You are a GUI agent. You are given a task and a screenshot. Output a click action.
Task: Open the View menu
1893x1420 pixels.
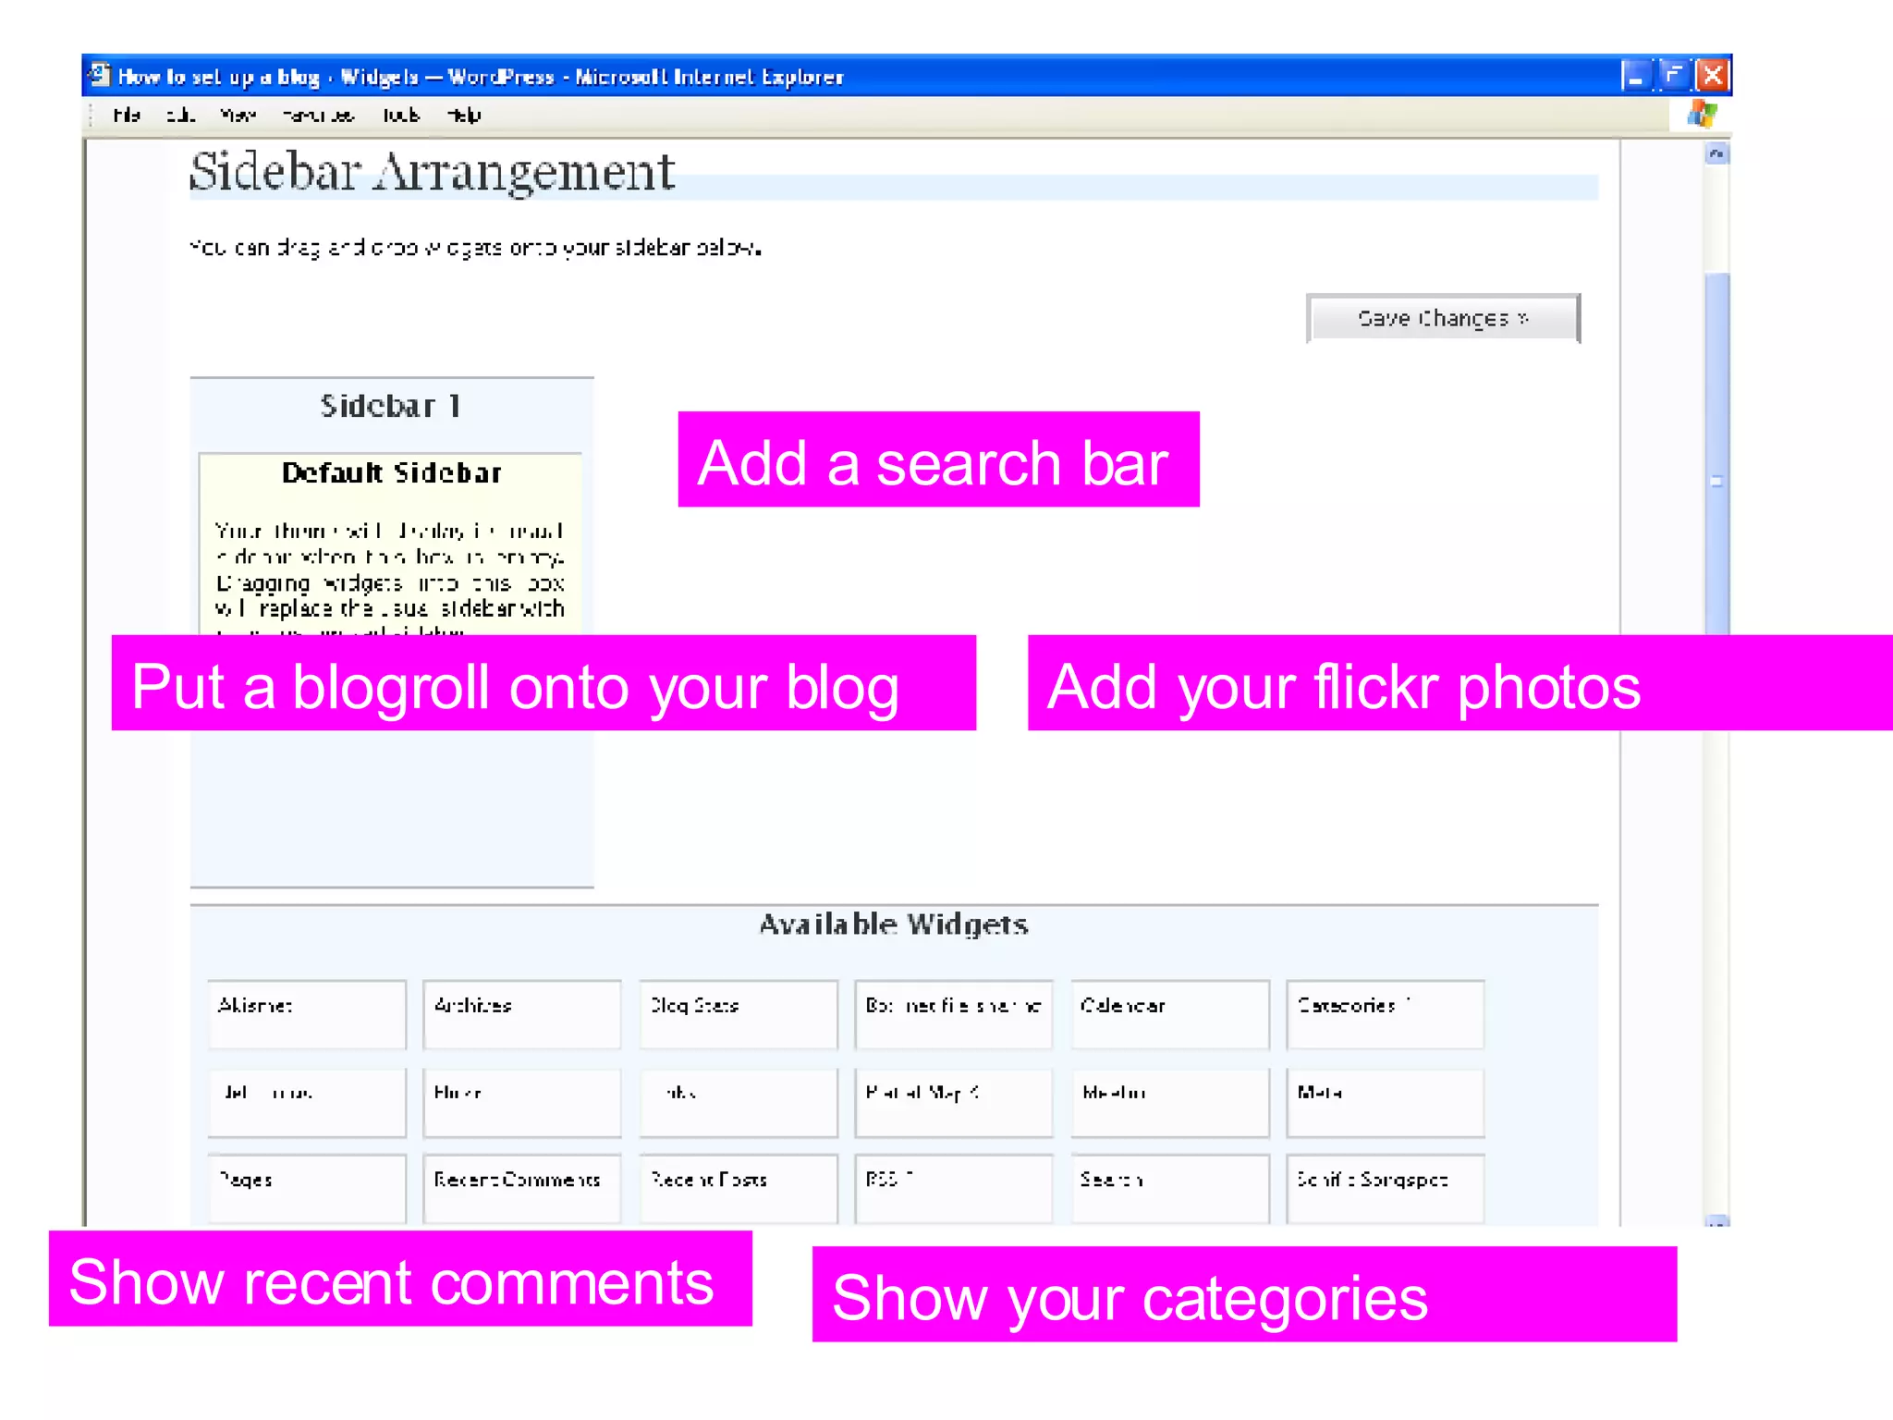click(x=238, y=116)
